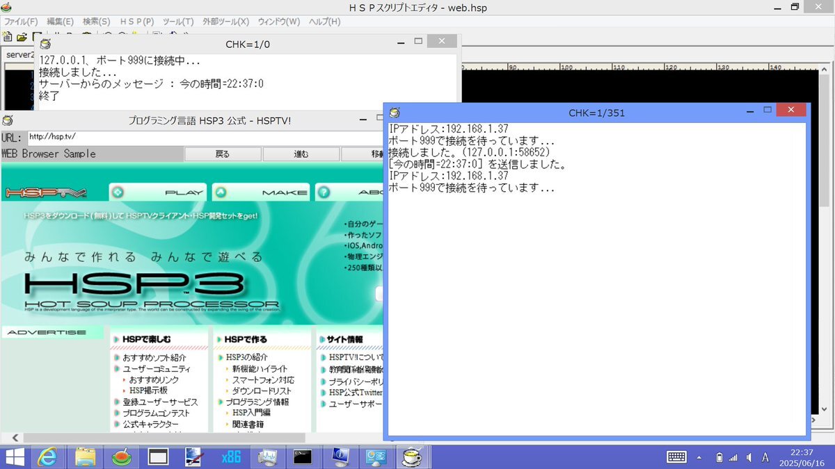Open the 編集(E) menu

60,22
